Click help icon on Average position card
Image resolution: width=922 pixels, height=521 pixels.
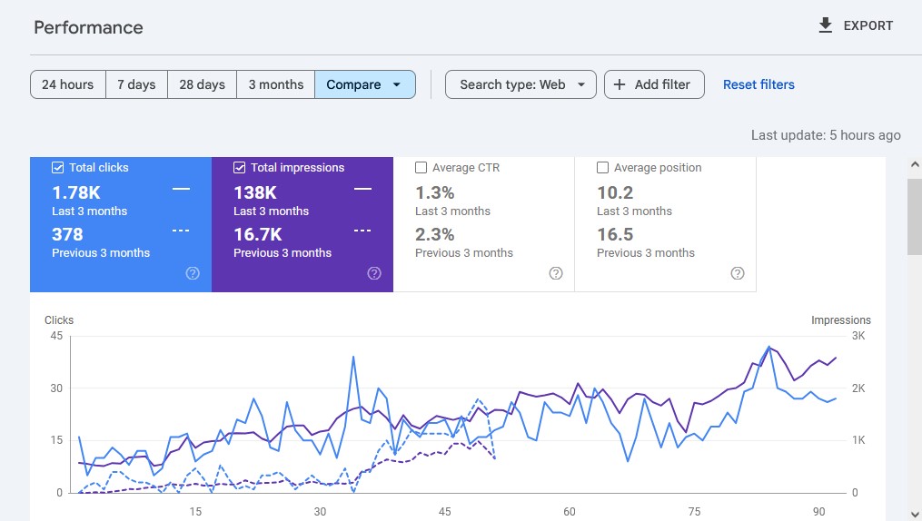738,273
